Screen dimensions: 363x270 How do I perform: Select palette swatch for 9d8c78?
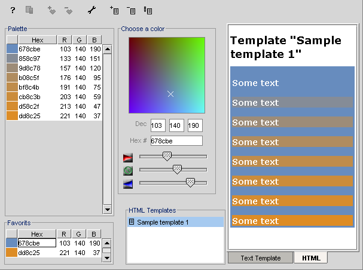[13, 68]
